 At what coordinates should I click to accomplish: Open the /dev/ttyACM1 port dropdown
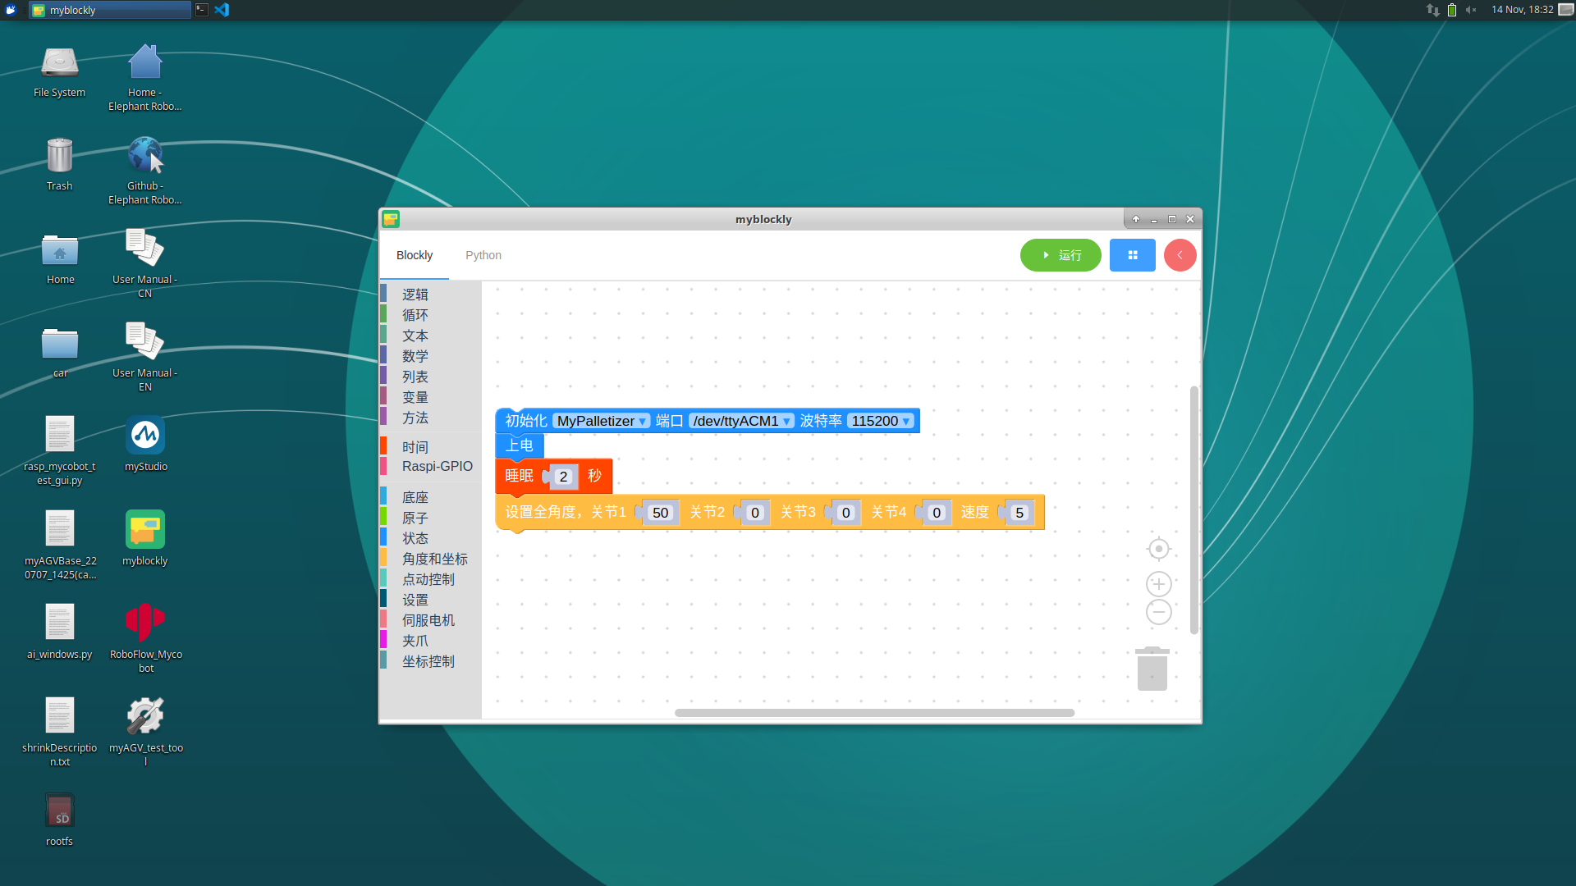point(741,421)
